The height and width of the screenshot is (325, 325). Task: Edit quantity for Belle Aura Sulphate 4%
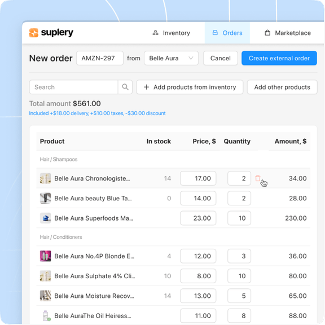click(239, 276)
